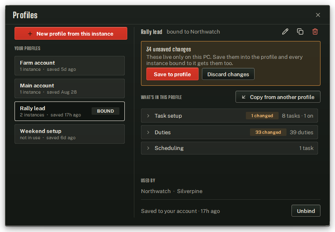Viewport: 335px width, 232px height.
Task: Click the '1 task' count in Scheduling
Action: 306,148
